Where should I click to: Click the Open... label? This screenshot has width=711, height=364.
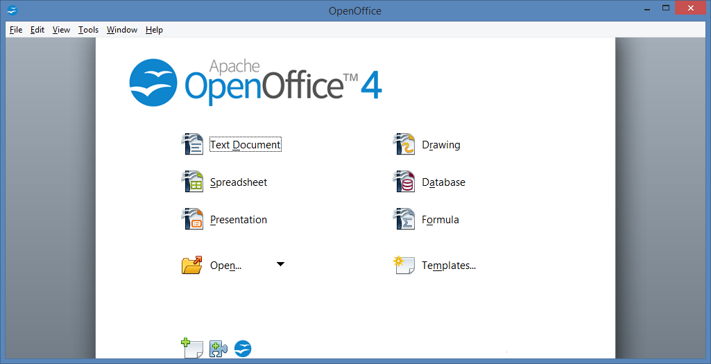(x=226, y=266)
